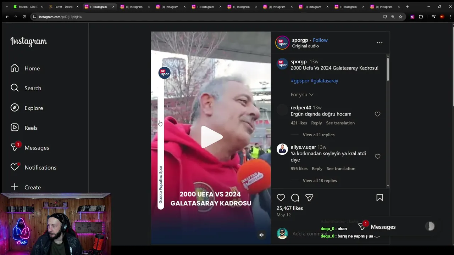Toggle video sound with speaker icon
Screen dimensions: 454x255
click(x=261, y=235)
